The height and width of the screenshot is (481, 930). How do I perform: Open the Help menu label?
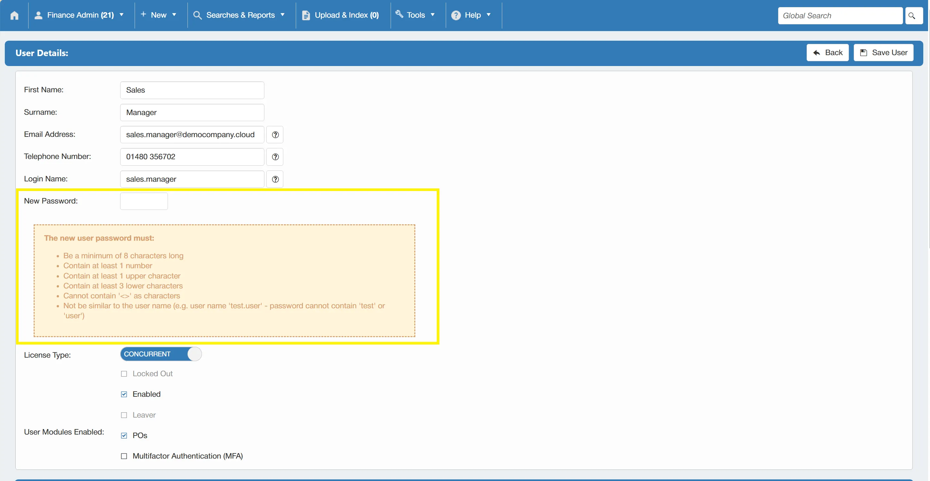[473, 15]
